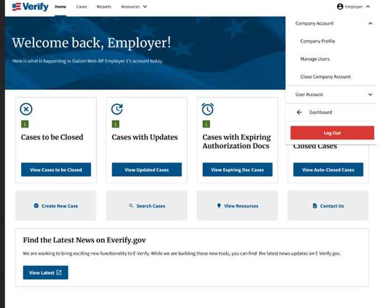
Task: Click the back arrow next to Dashboard
Action: click(x=299, y=112)
